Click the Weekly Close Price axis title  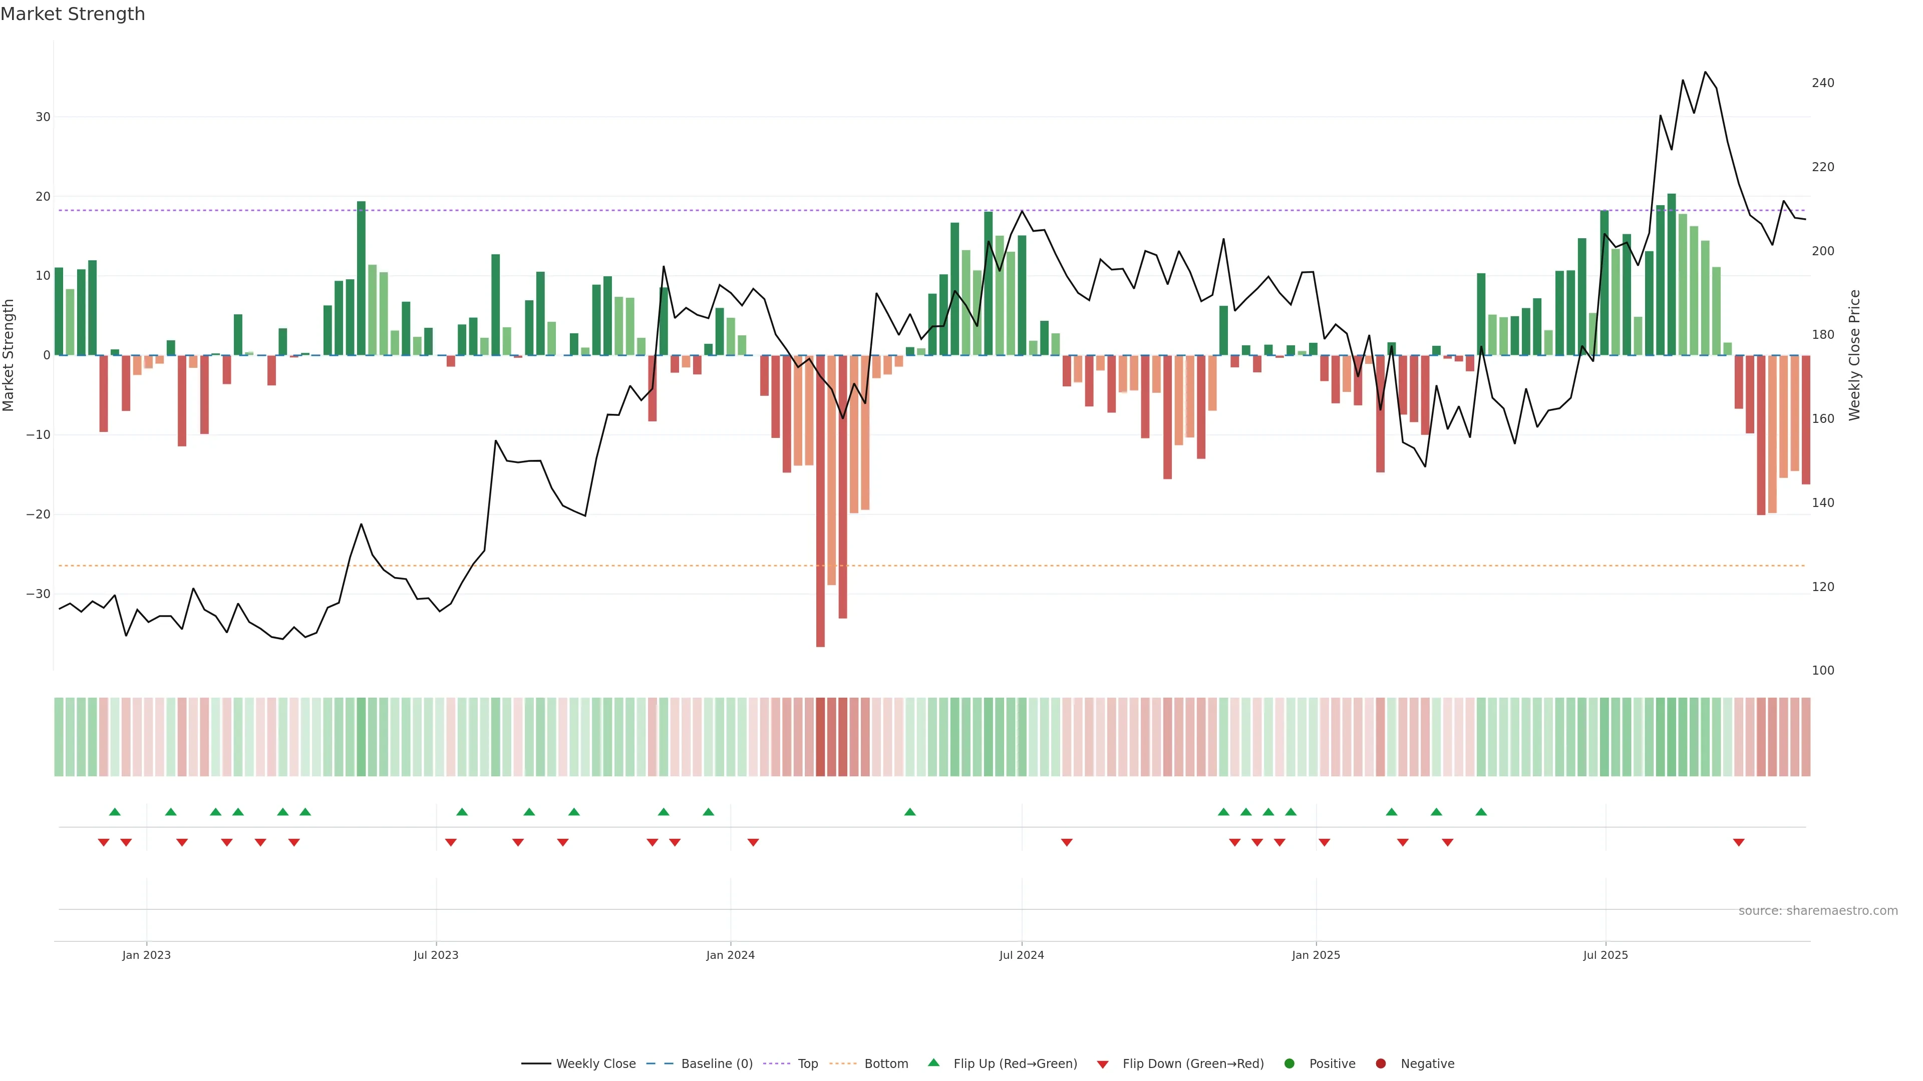click(1854, 355)
